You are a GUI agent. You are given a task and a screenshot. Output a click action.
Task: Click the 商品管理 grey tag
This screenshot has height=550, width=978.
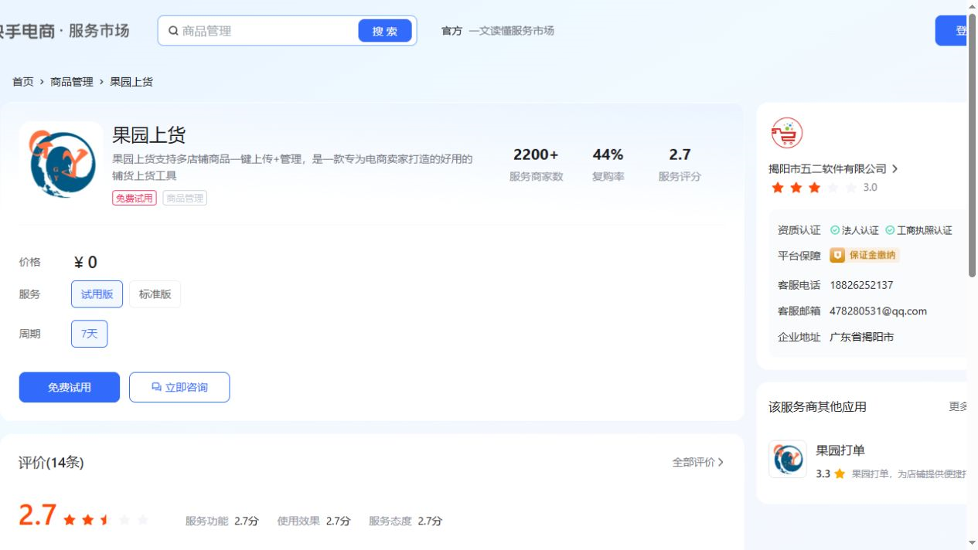point(185,198)
